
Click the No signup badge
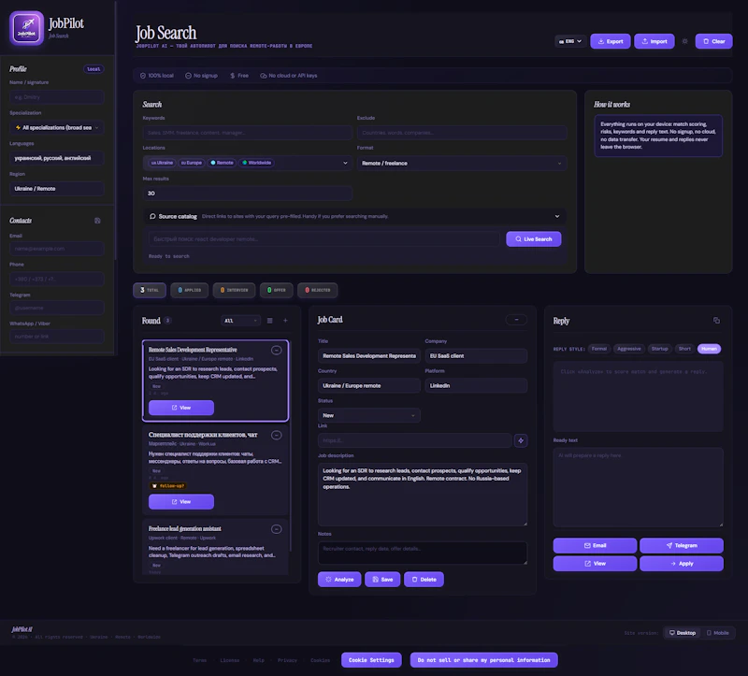coord(201,76)
